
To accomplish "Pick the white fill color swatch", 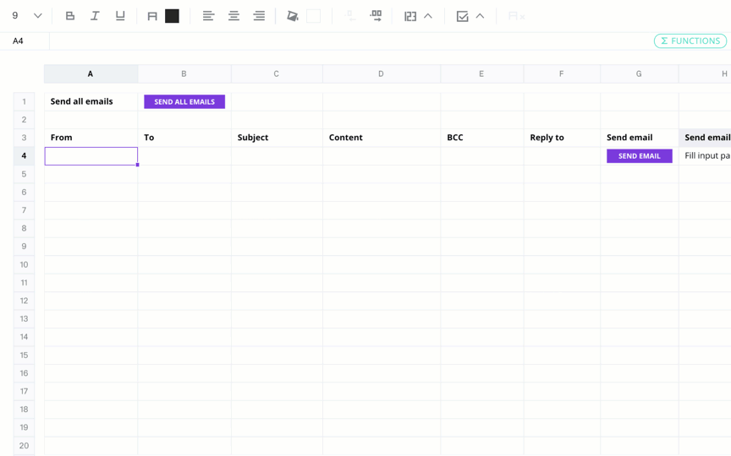I will click(x=313, y=16).
